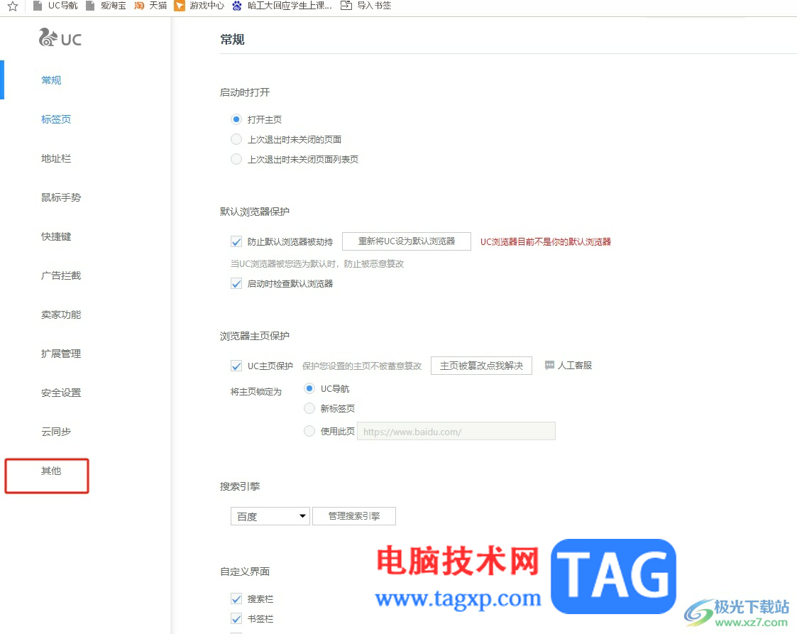The height and width of the screenshot is (634, 797).
Task: Open the 鼠标手势 settings section
Action: tap(61, 197)
